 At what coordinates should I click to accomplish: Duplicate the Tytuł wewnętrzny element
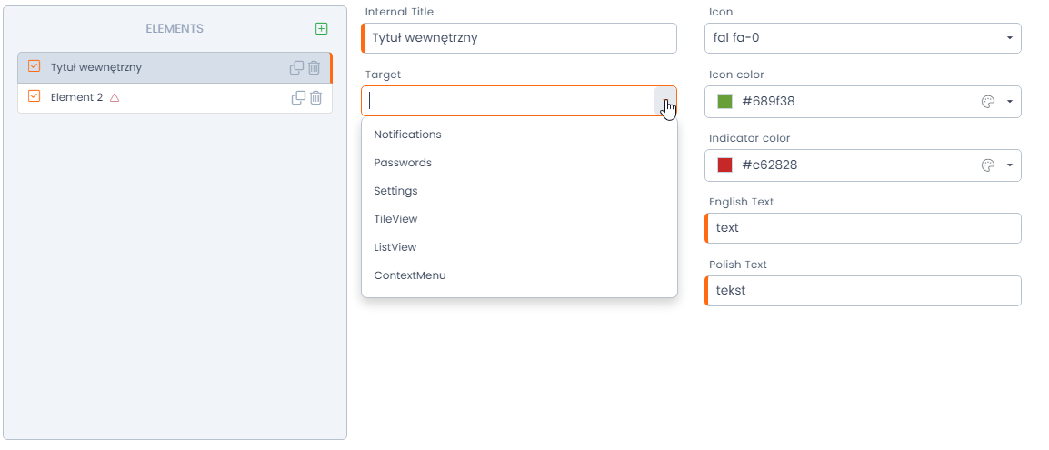coord(296,67)
